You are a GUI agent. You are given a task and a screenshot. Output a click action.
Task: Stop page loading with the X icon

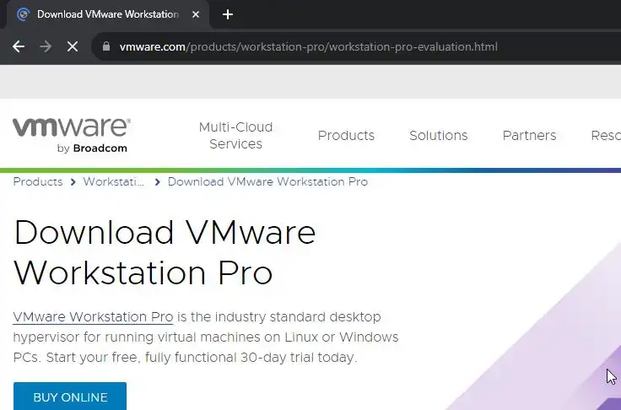coord(73,46)
